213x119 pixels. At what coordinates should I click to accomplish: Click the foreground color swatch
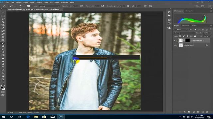pyautogui.click(x=2, y=88)
